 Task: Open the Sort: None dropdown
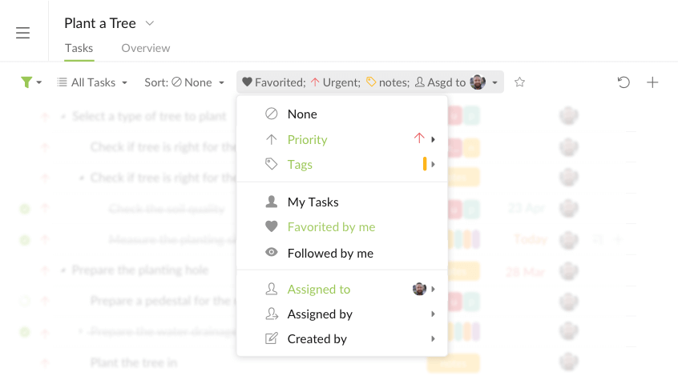[x=184, y=82]
